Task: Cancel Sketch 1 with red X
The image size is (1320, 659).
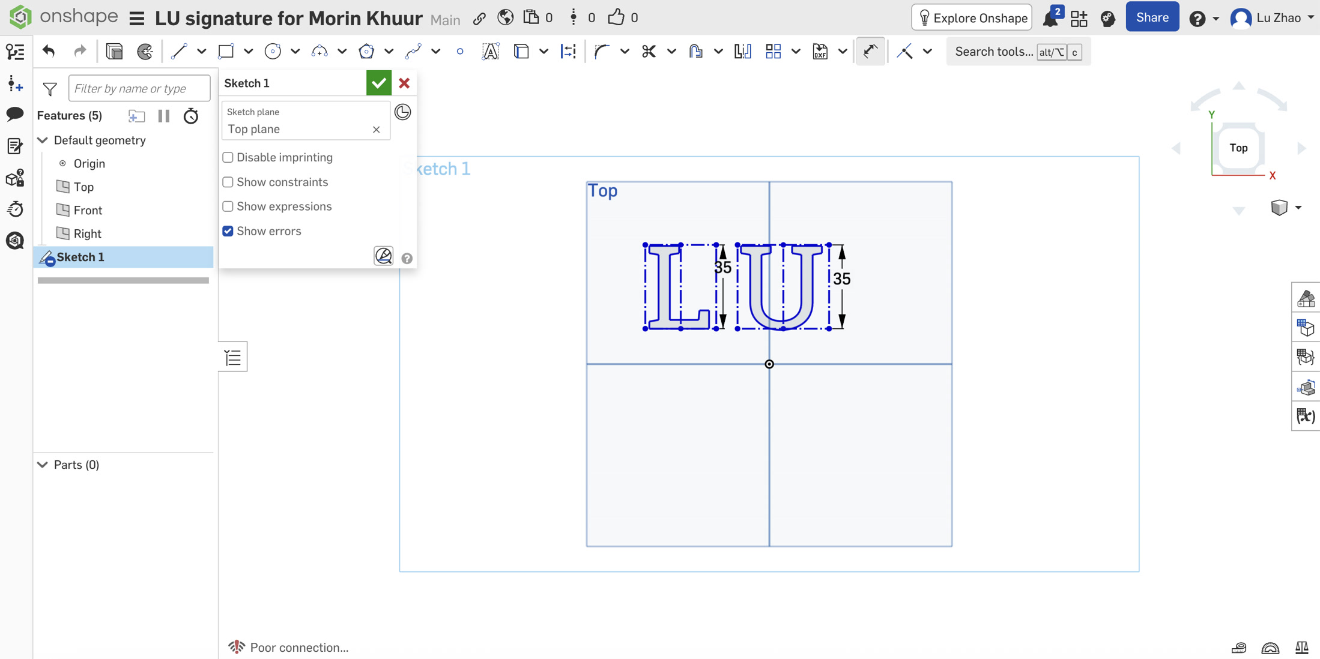Action: [404, 83]
